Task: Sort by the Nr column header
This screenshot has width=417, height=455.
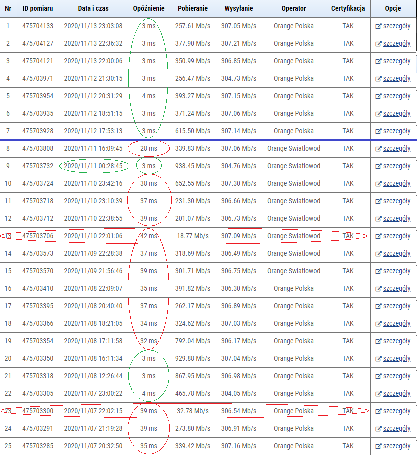Action: tap(8, 8)
